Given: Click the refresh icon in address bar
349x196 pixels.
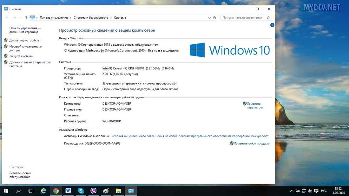Looking at the screenshot, I should click(215, 18).
